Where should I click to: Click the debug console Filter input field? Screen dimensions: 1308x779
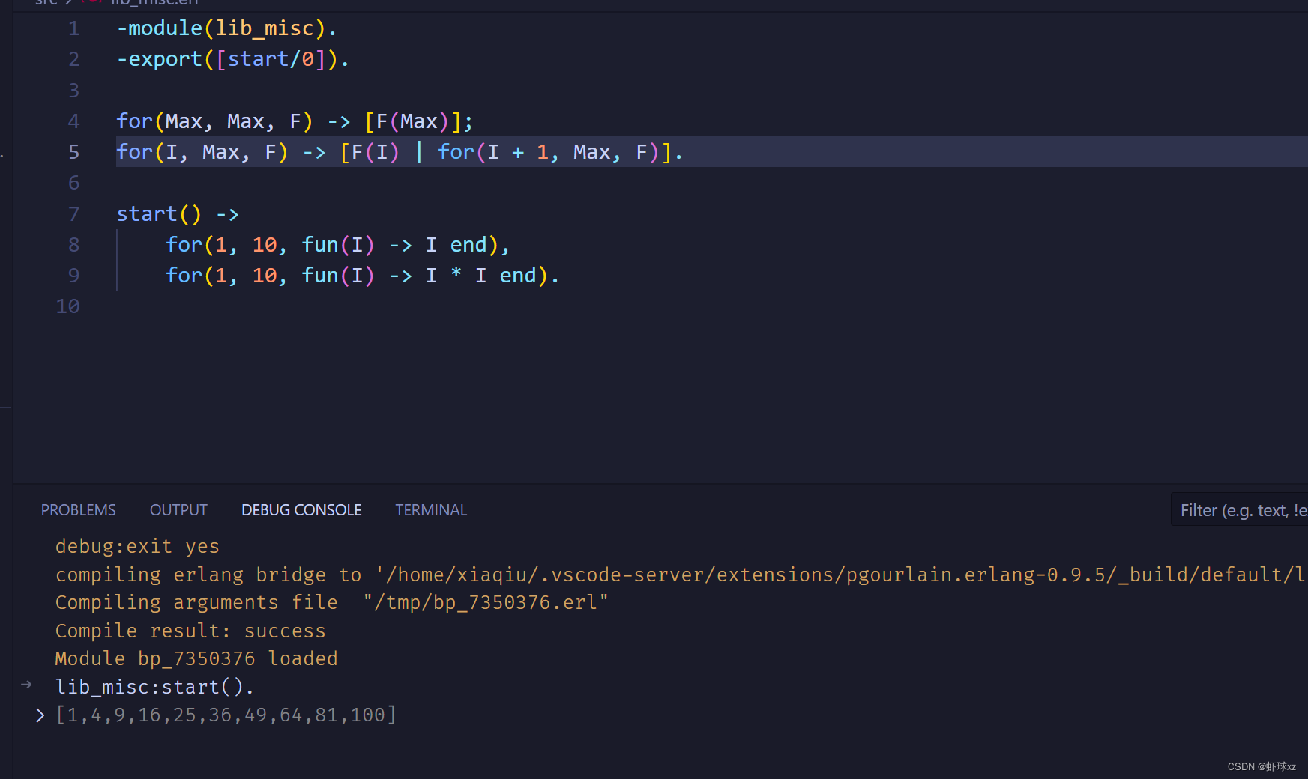click(x=1240, y=510)
